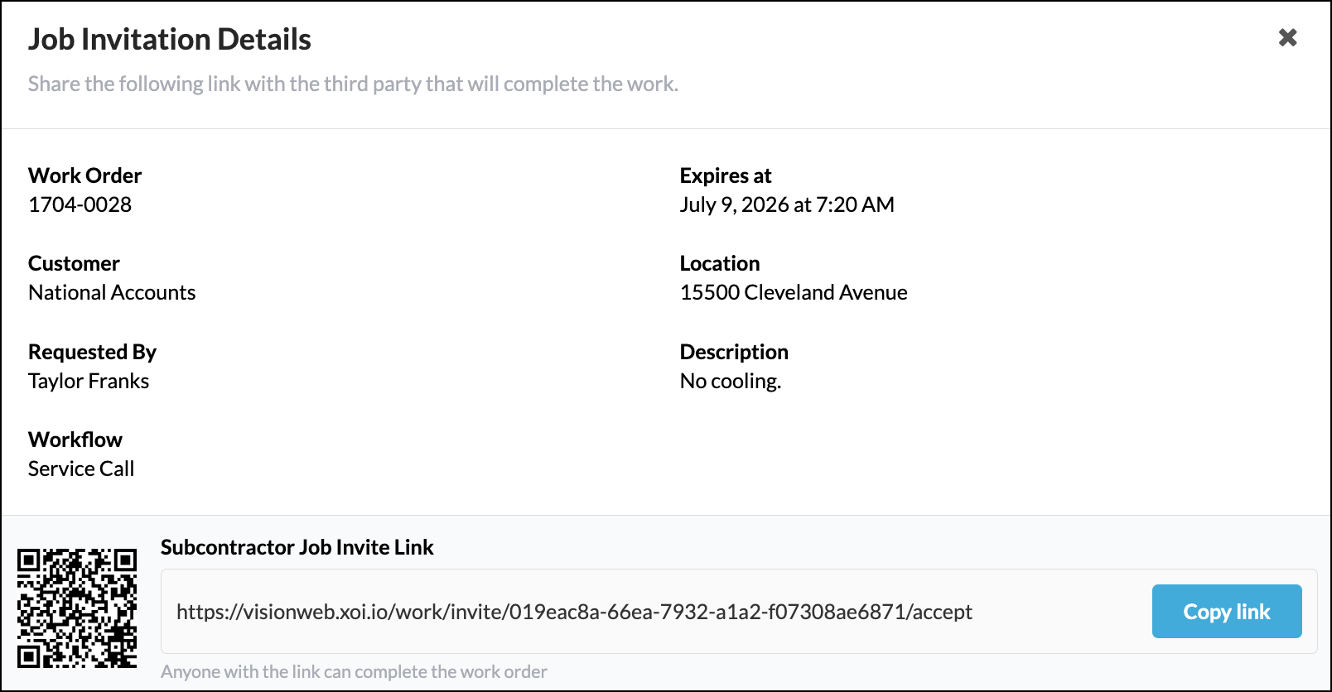
Task: Click the Copy link button
Action: (1227, 612)
